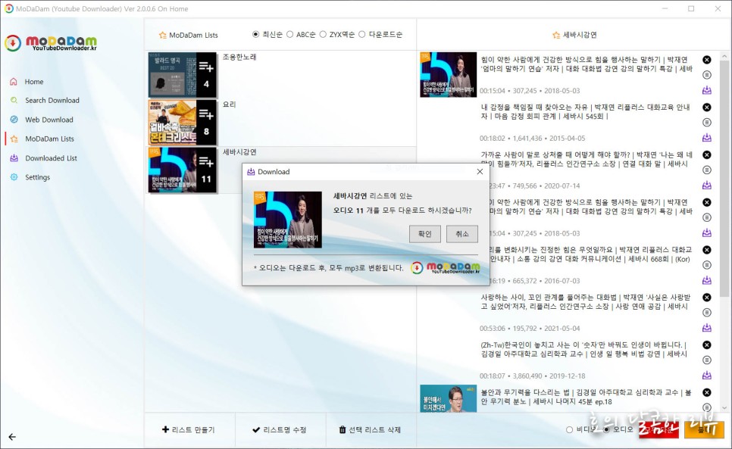Select the Home icon in the sidebar
The width and height of the screenshot is (732, 449).
coord(13,81)
